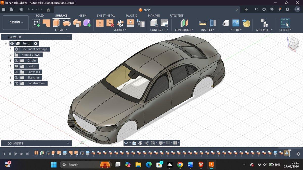Image resolution: width=303 pixels, height=170 pixels.
Task: Collapse the BROWSER panel minus button
Action: [68, 37]
